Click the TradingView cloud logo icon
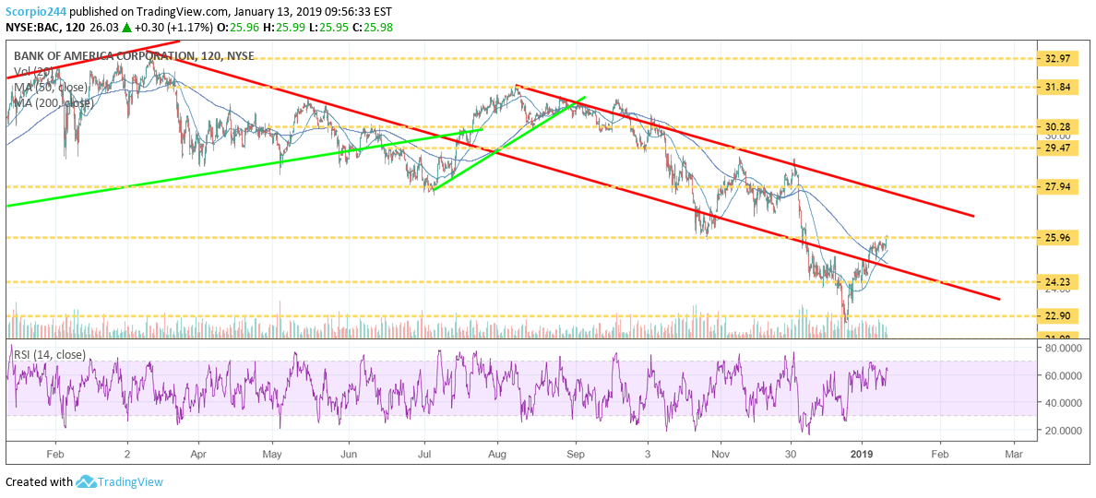 (85, 481)
